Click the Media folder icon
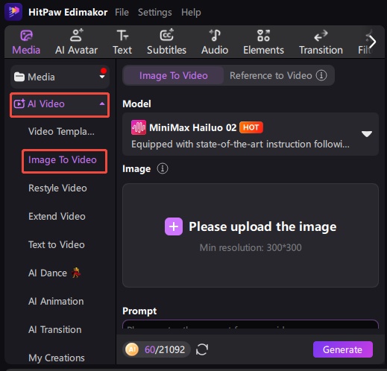The image size is (387, 371). 19,77
